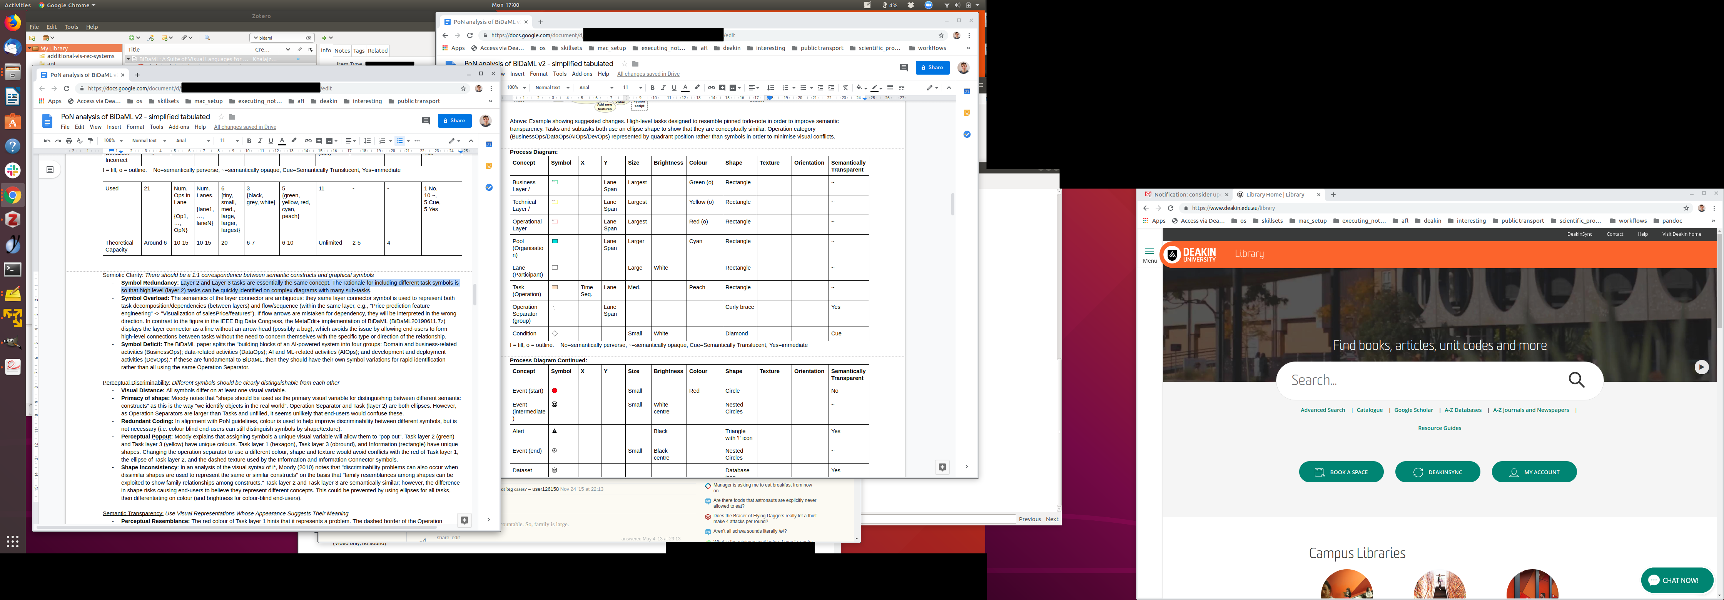The image size is (1724, 600).
Task: Open the table cell background fill color
Action: pos(860,88)
